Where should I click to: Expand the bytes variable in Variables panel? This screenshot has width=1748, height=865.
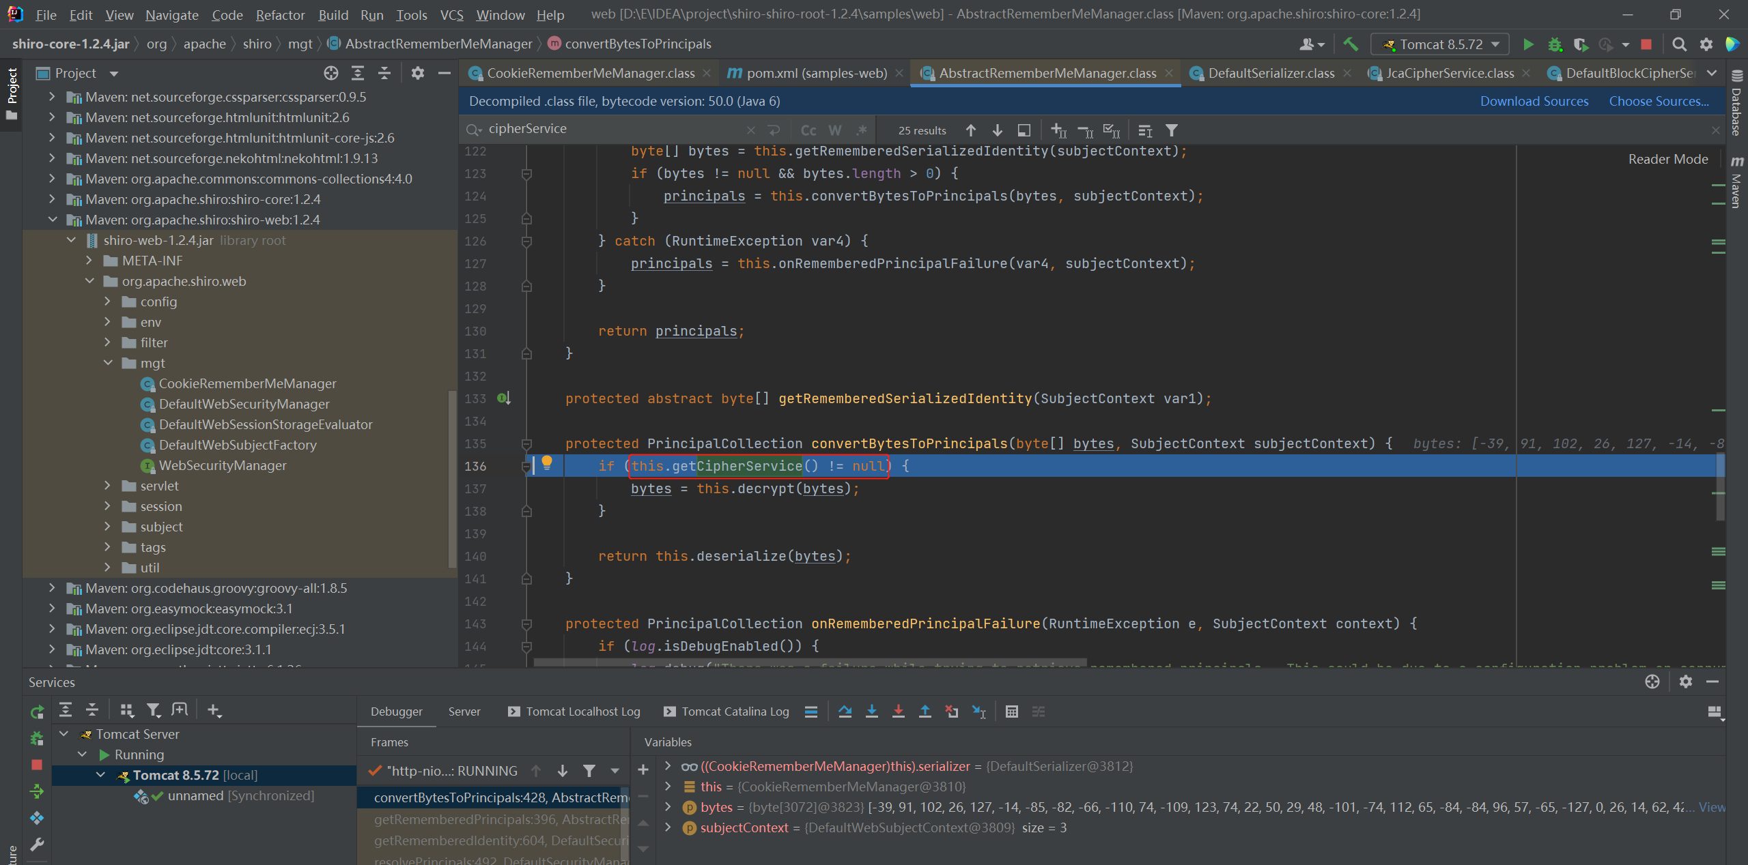pos(668,807)
